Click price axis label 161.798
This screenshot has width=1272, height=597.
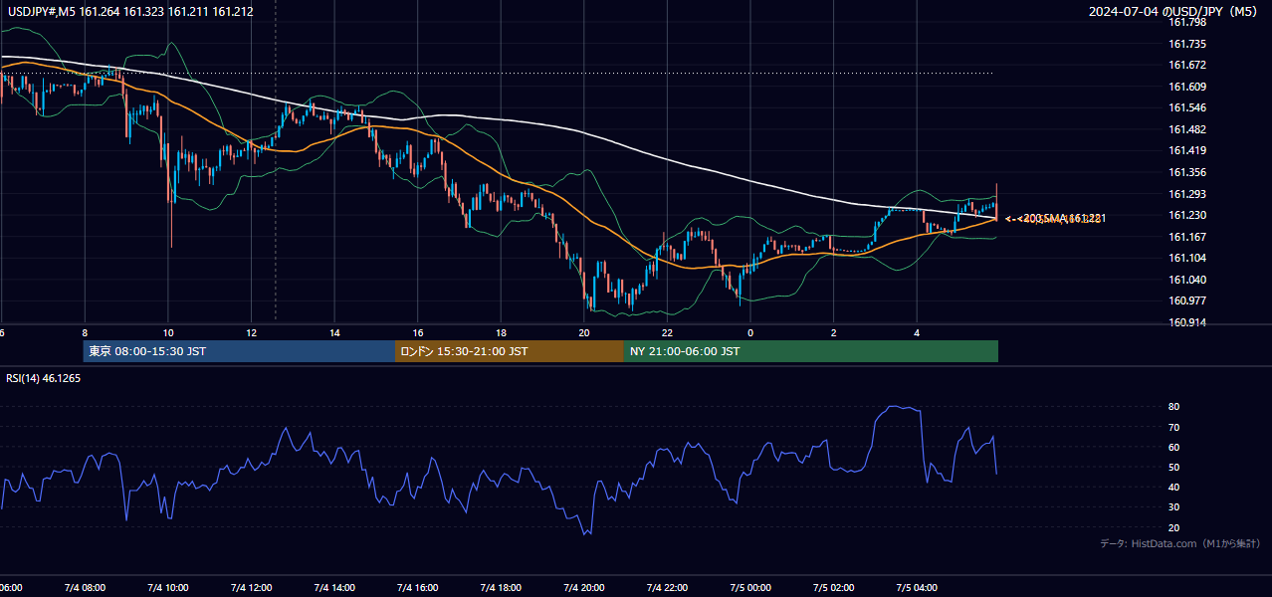(1187, 22)
